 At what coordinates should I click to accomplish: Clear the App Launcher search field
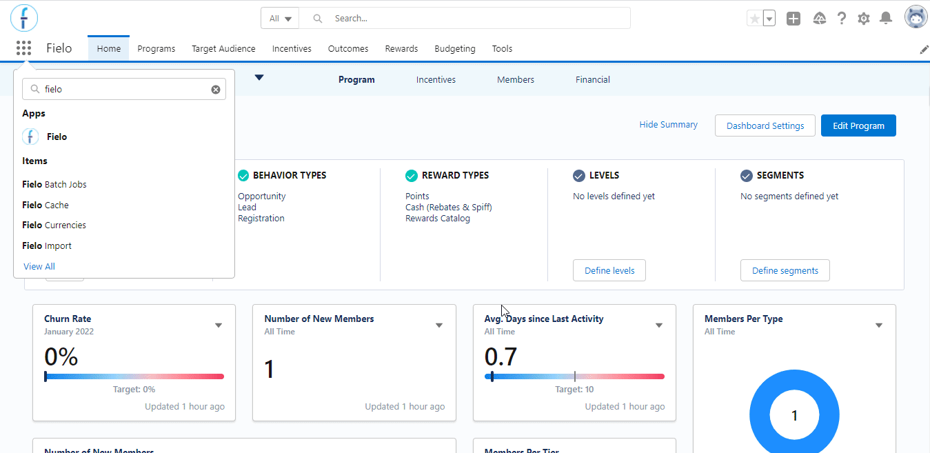tap(216, 89)
